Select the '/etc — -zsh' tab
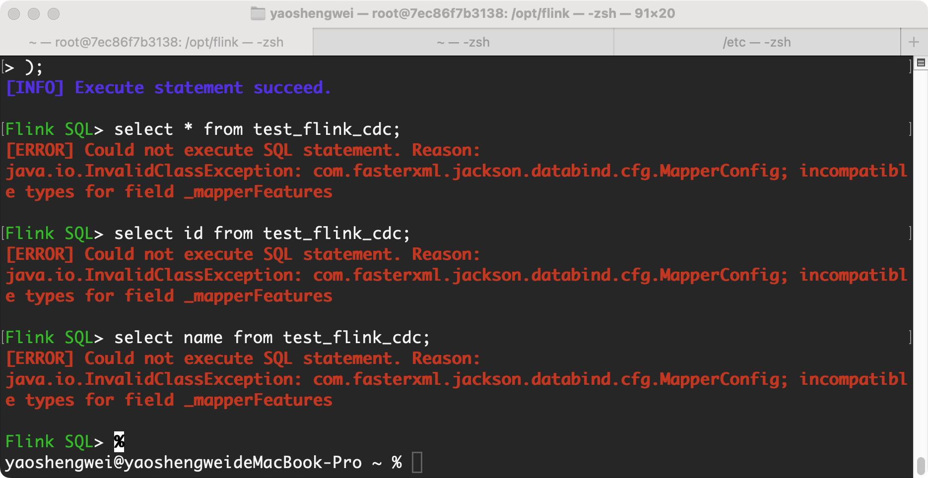Viewport: 928px width, 478px height. click(x=757, y=42)
